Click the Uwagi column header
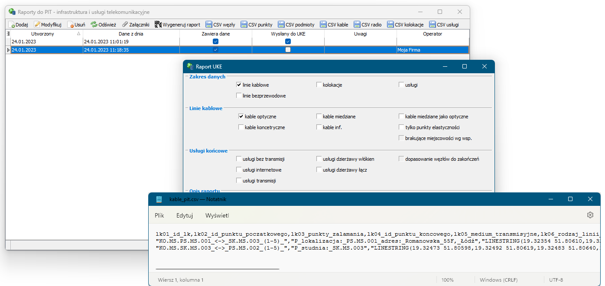Screen dimensions: 605x286 tap(360, 33)
